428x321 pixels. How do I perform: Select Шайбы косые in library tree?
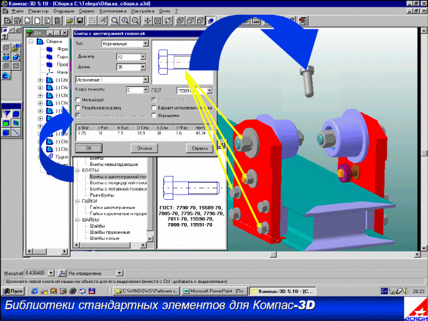coord(105,239)
